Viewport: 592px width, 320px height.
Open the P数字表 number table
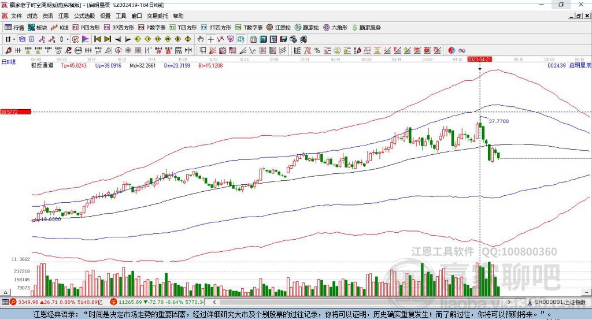152,28
